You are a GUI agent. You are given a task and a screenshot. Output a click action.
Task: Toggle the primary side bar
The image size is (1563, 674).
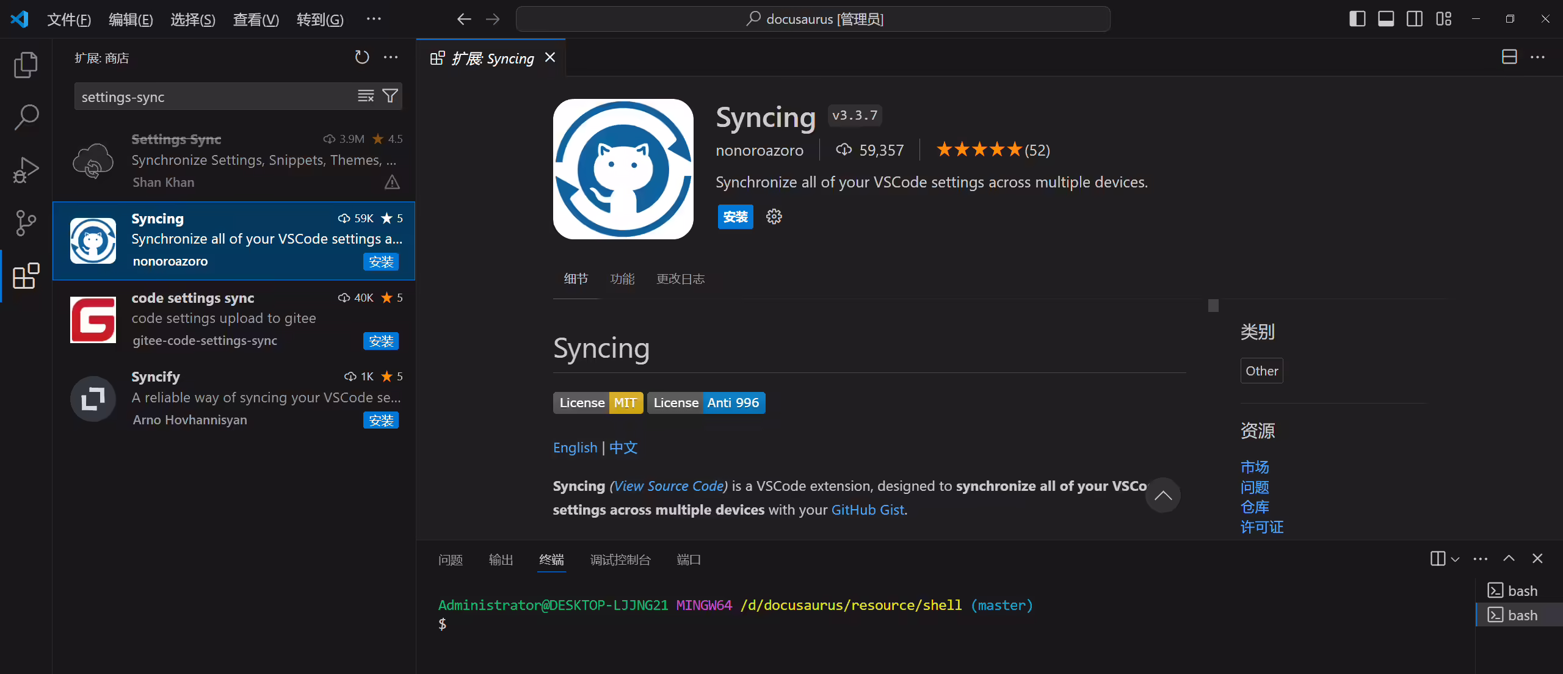point(1357,19)
